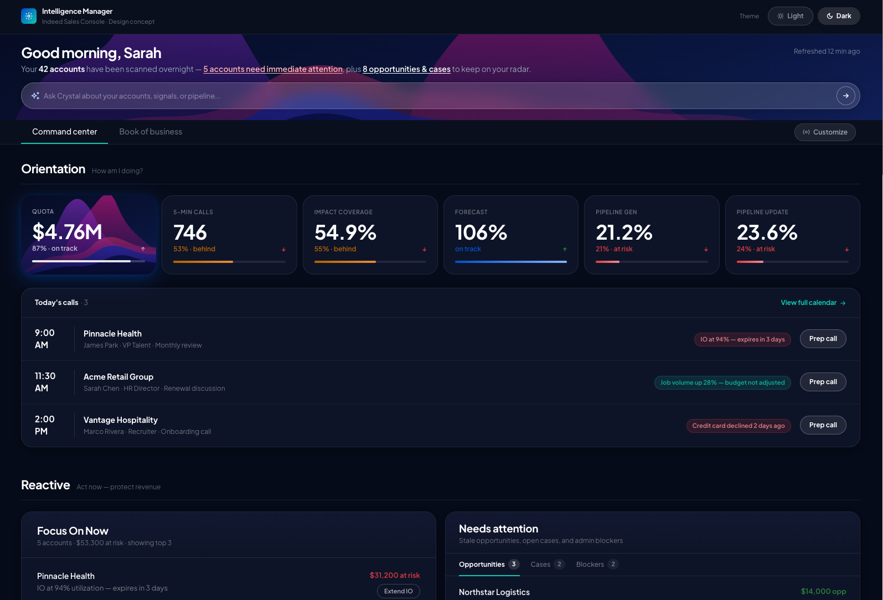
Task: Click the Pipeline Gen down-arrow indicator
Action: 706,250
